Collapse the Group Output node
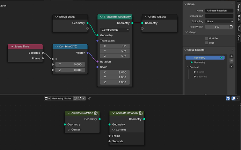The image size is (241, 150). tap(146, 17)
